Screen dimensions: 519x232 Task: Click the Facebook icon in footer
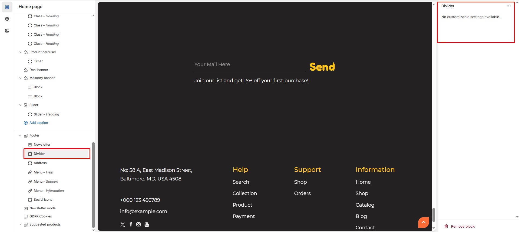click(131, 224)
